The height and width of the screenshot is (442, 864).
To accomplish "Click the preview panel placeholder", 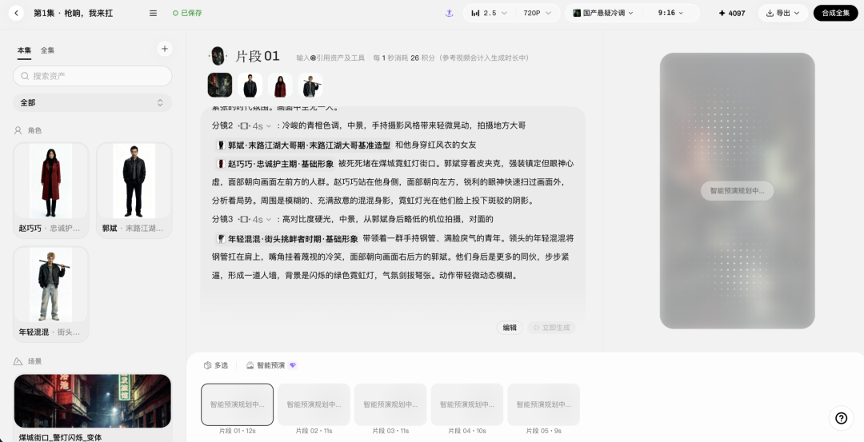I will [738, 191].
